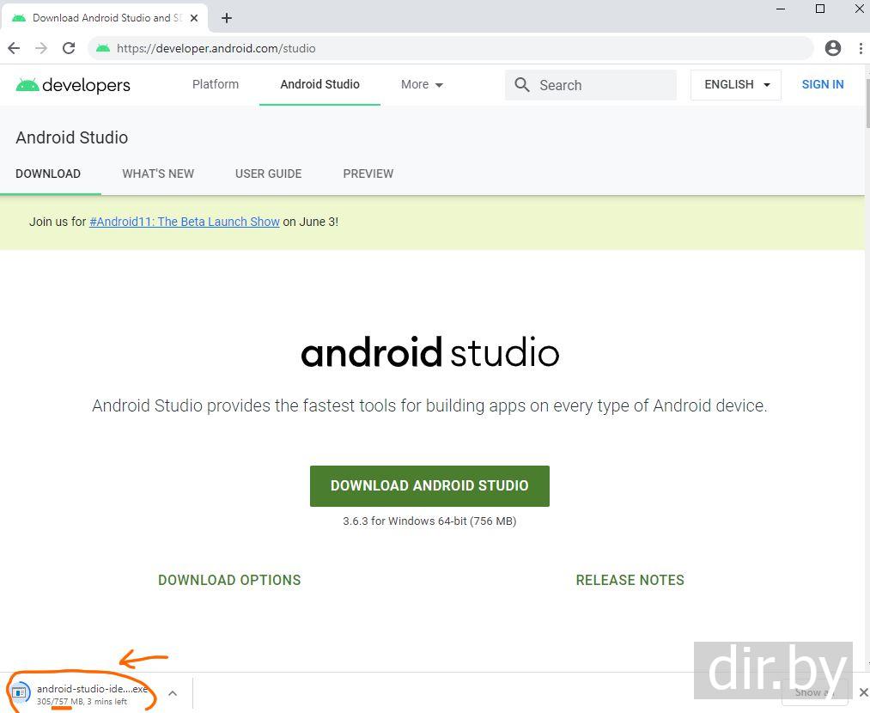Reload the page with the refresh icon
Screen dimensions: 870x713
(x=69, y=48)
